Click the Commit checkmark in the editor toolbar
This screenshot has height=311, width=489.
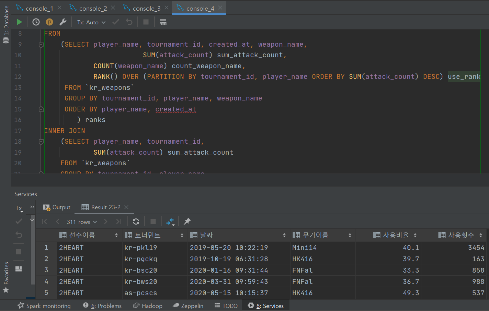click(116, 22)
